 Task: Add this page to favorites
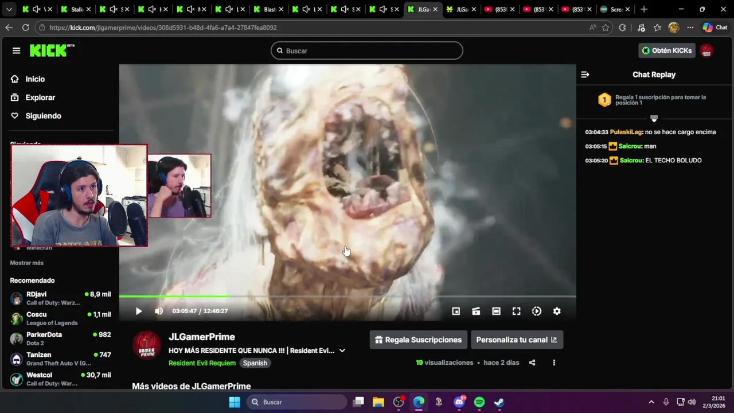pos(606,28)
